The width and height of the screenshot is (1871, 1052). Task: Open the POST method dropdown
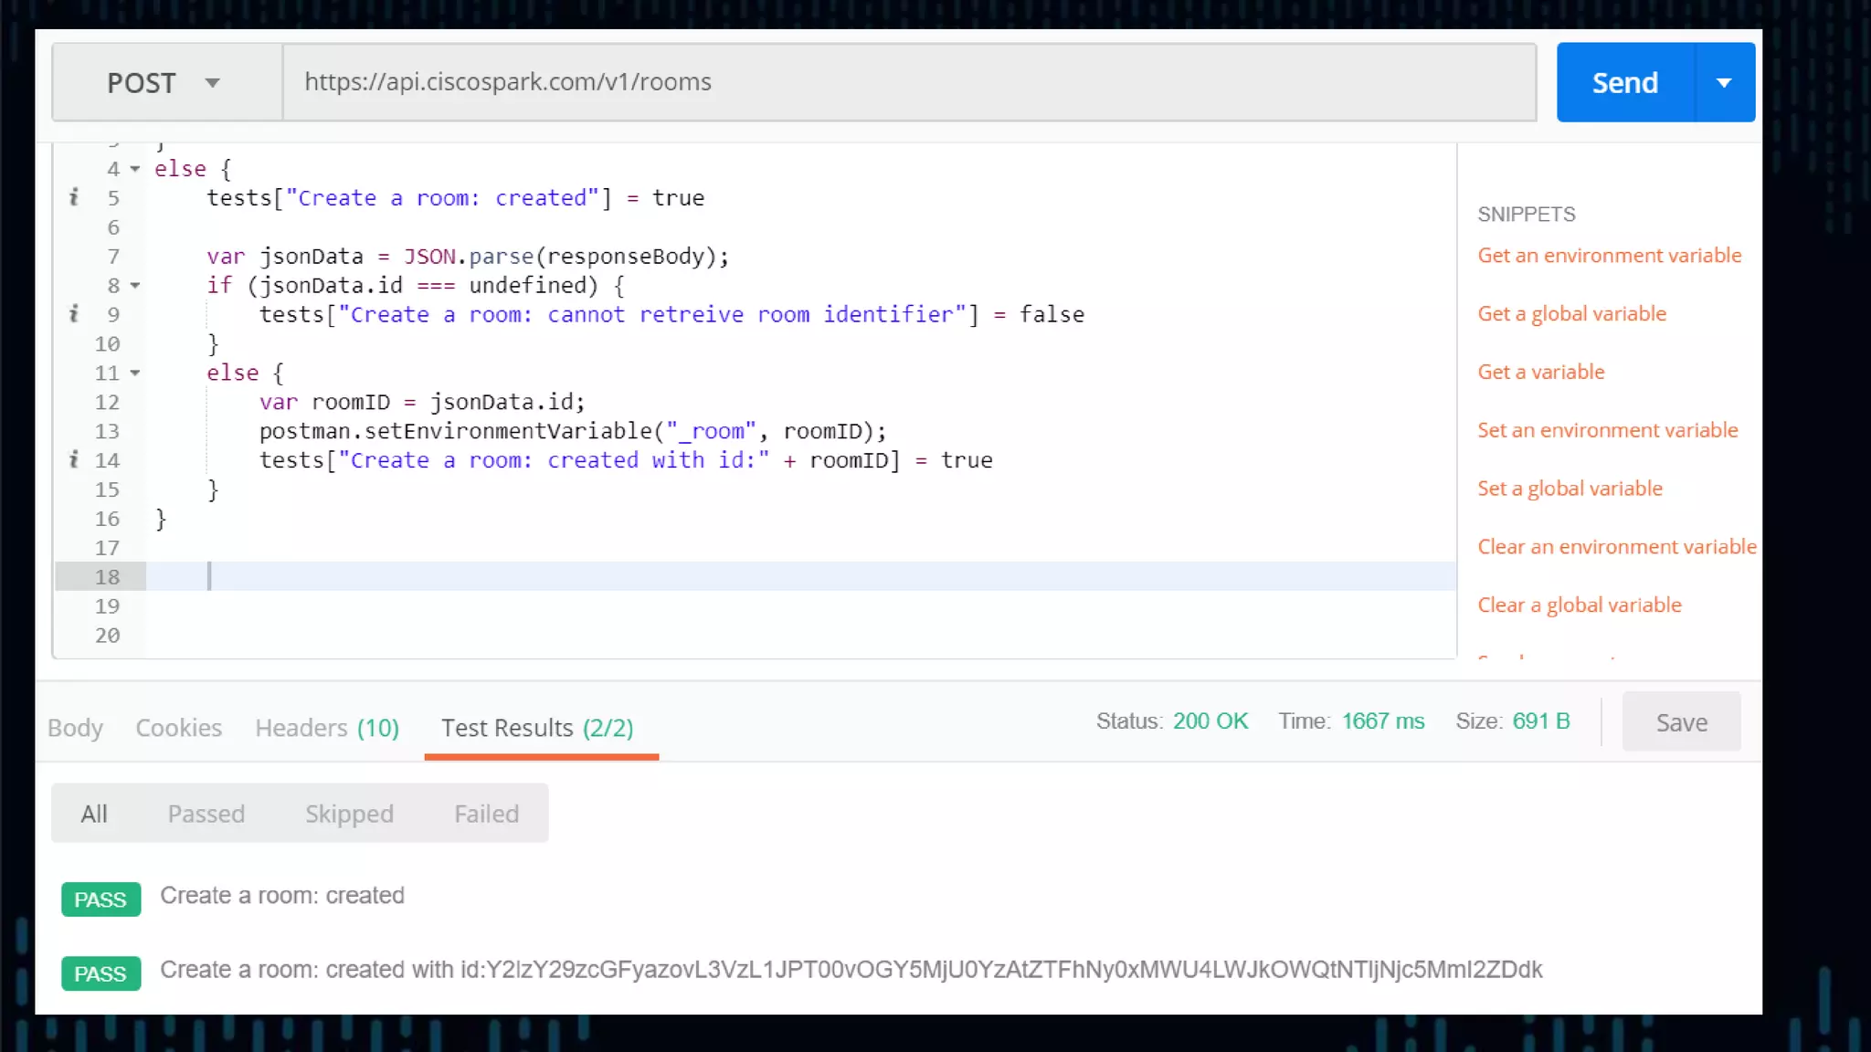pos(166,83)
